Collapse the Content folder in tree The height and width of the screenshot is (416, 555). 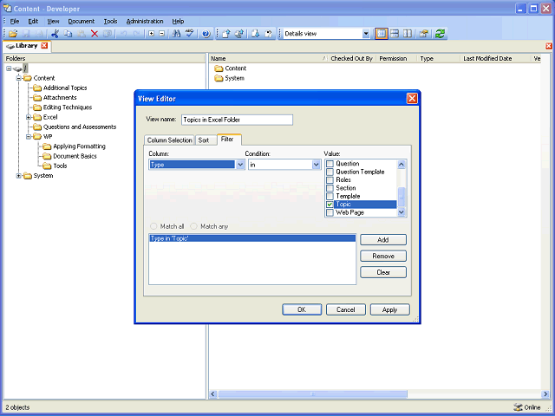coord(19,78)
